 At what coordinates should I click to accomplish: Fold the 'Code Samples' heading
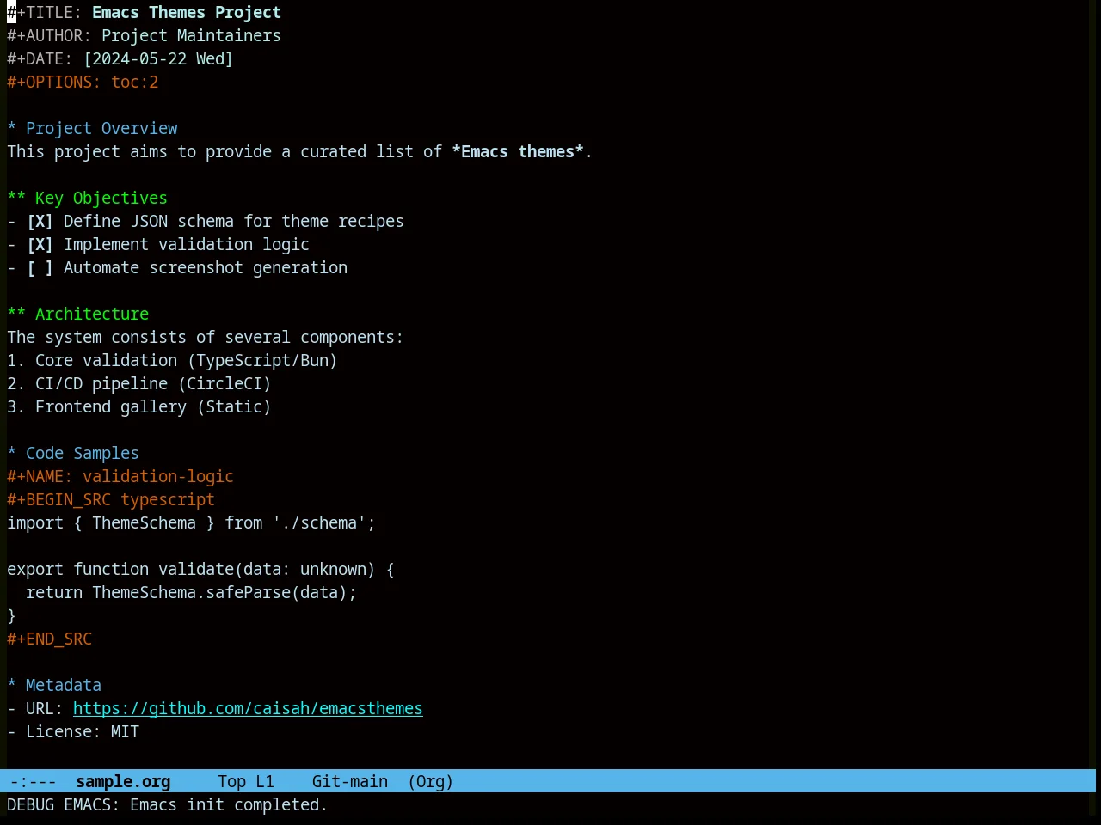(x=11, y=454)
